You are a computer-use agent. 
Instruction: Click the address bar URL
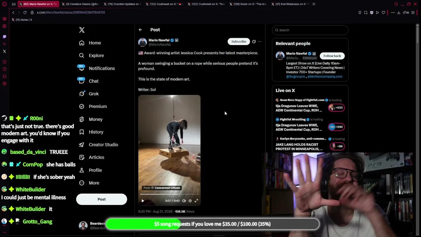[x=71, y=13]
